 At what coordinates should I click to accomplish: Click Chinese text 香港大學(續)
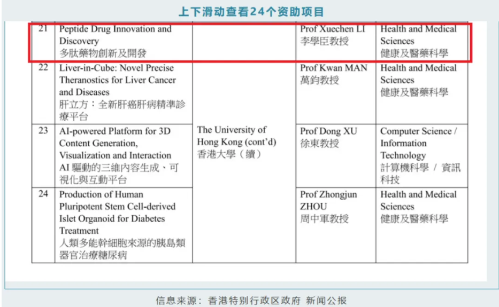click(229, 154)
